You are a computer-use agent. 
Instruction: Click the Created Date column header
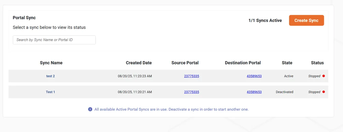click(139, 63)
